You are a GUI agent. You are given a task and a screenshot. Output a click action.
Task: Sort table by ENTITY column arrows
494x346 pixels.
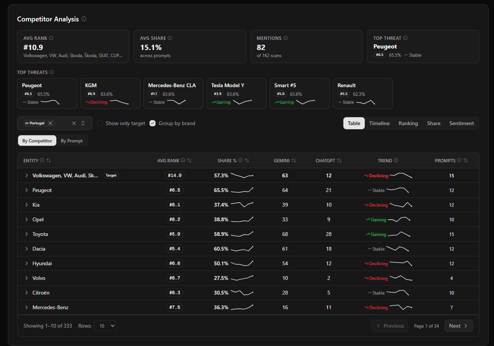[x=48, y=160]
